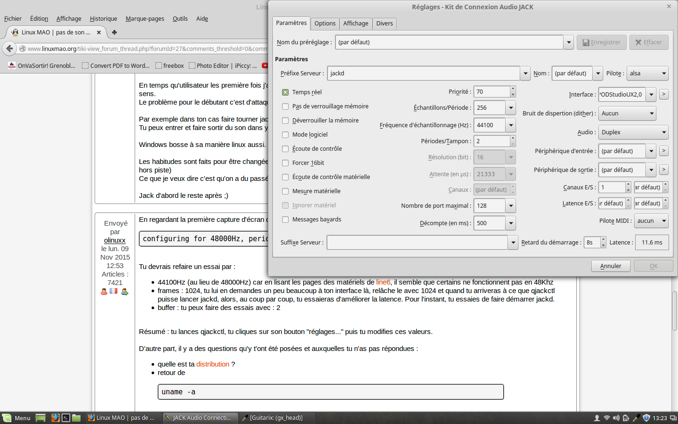Click the Firefox URL address field
Viewport: 678px width, 424px height.
point(147,49)
